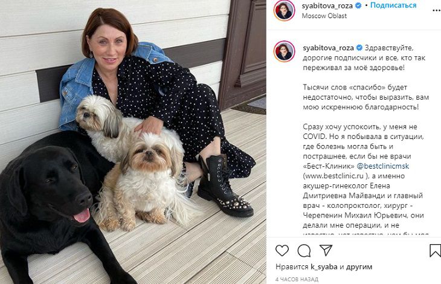The width and height of the screenshot is (441, 284).
Task: Open comments via the speech bubble icon
Action: tap(304, 250)
